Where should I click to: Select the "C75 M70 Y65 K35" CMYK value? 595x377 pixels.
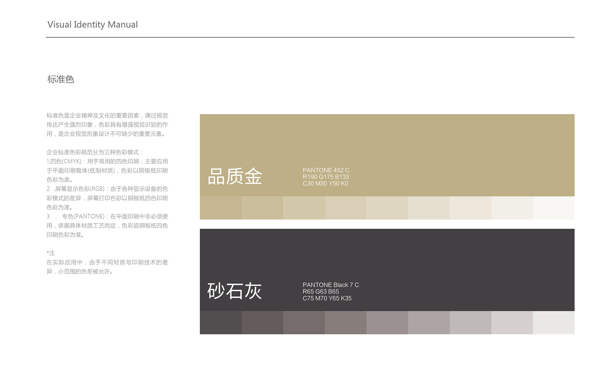tap(327, 298)
